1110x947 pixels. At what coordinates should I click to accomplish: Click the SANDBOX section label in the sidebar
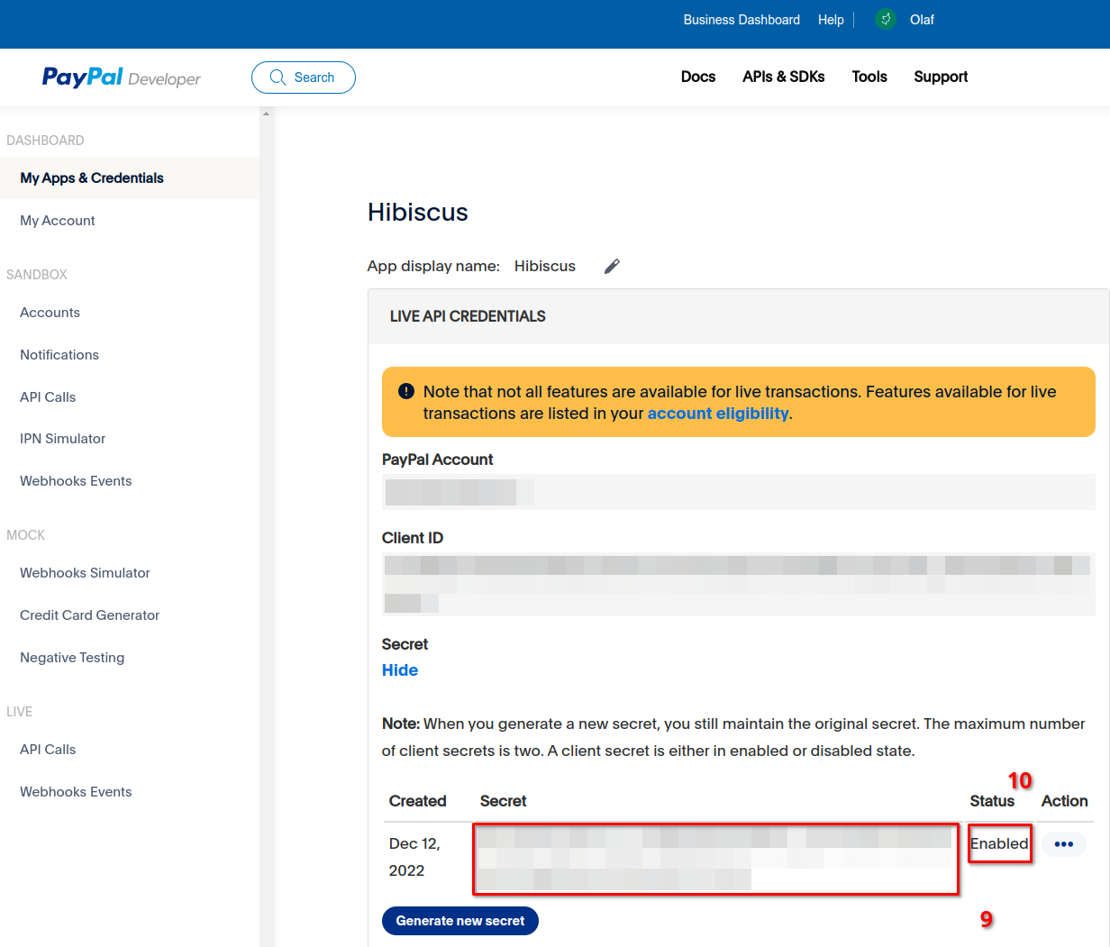point(37,275)
